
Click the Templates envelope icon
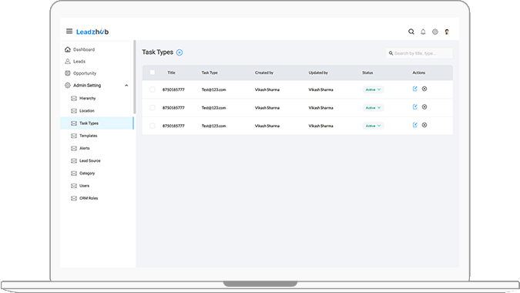(74, 136)
